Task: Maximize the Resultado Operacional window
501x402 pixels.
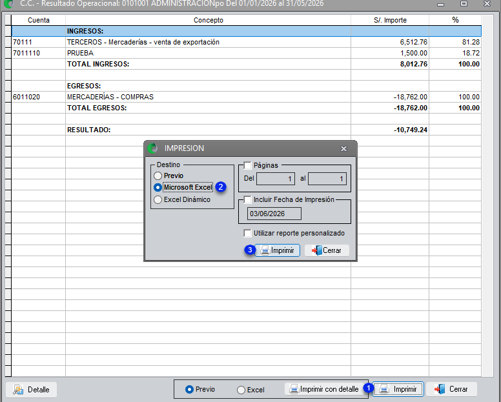Action: click(464, 4)
